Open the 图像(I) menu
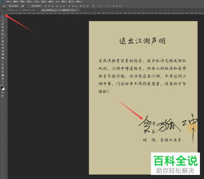The image size is (204, 179). [x=22, y=2]
